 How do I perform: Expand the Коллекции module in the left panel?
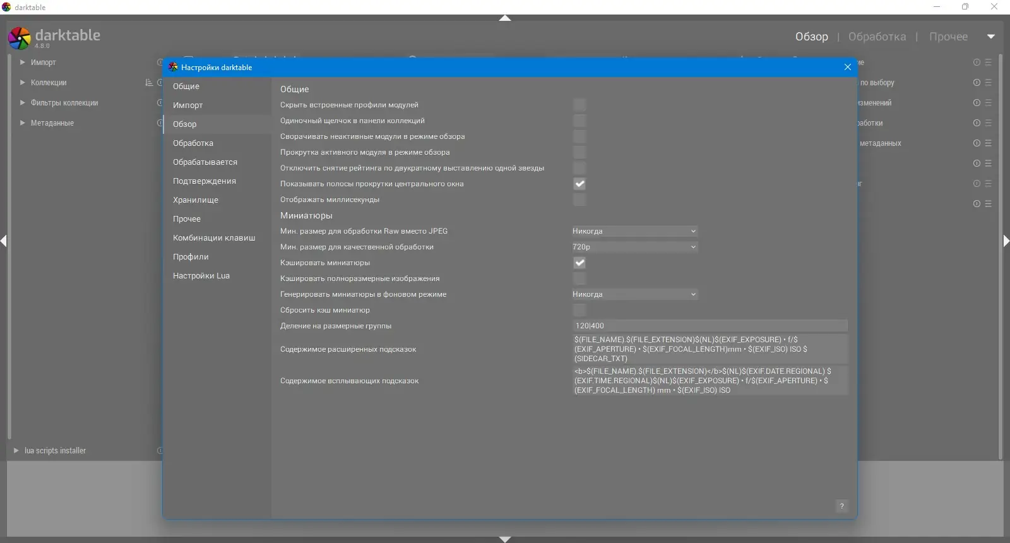pos(23,83)
